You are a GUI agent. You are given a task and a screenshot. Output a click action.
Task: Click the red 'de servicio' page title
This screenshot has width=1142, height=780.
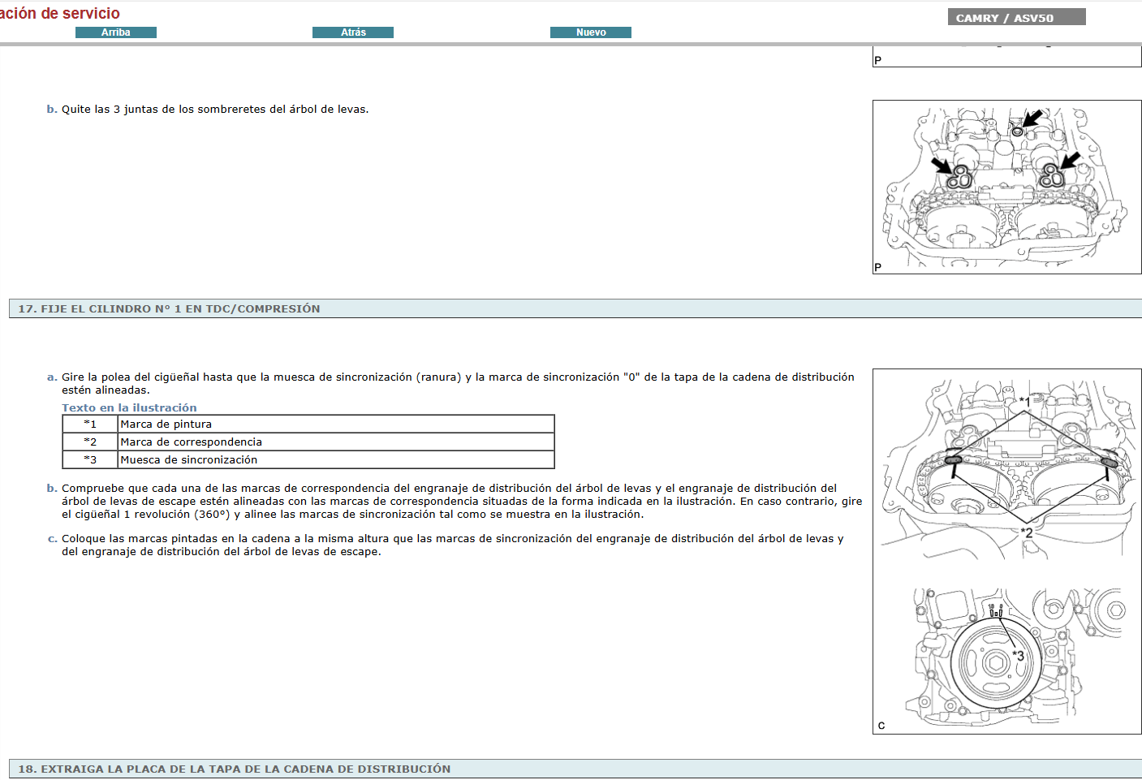click(60, 13)
